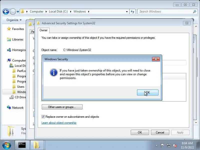Click Cancel in Advanced Security Settings

160,132
